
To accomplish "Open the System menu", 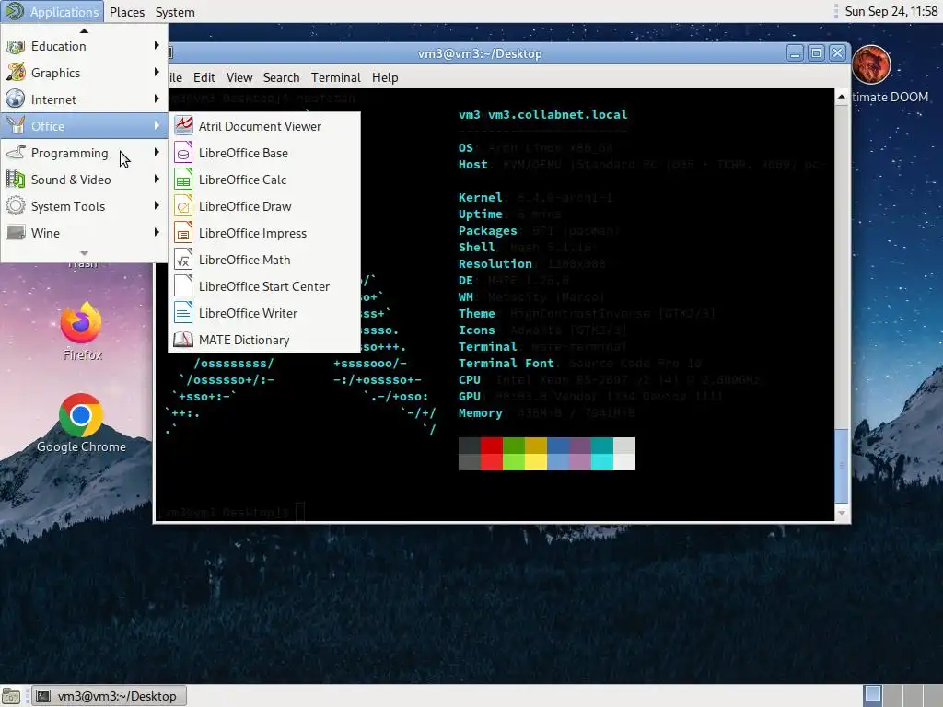I will click(x=174, y=12).
